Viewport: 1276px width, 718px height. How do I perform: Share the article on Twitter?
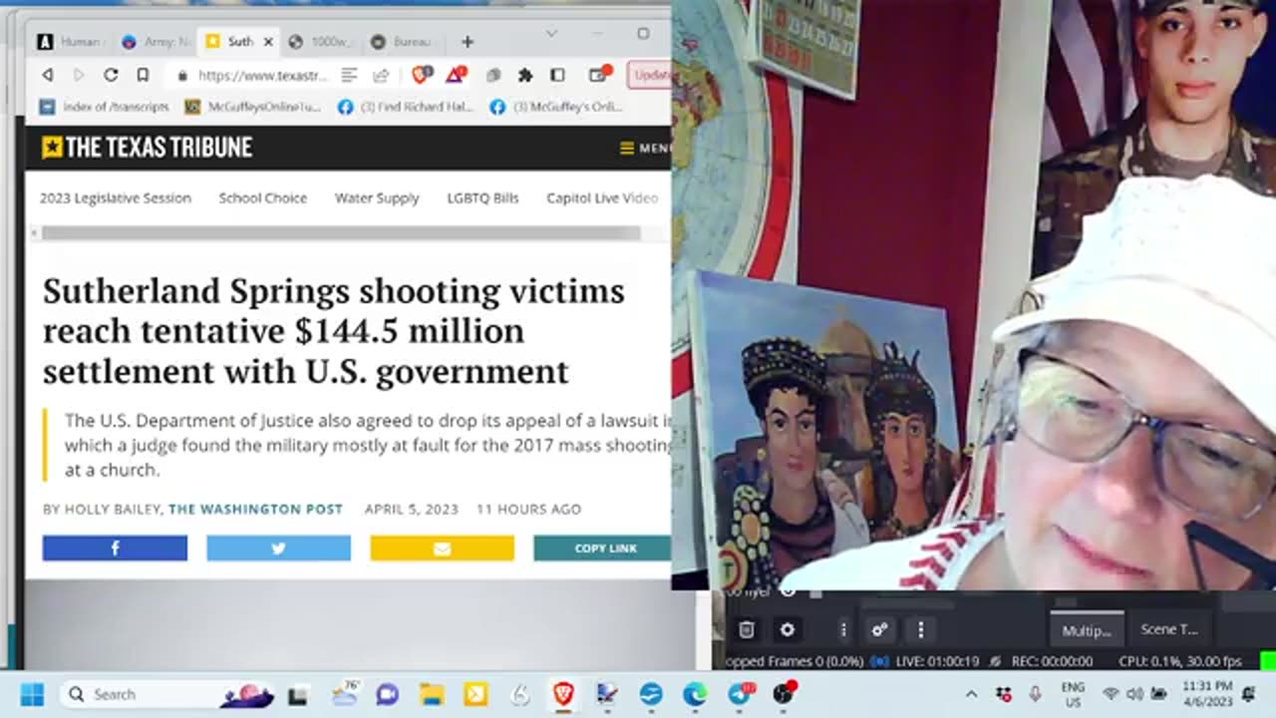(x=278, y=547)
